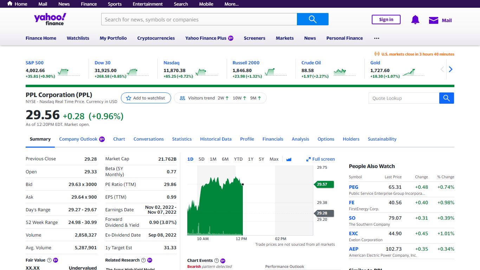This screenshot has height=270, width=480.
Task: Open the Options tab
Action: pos(326,139)
